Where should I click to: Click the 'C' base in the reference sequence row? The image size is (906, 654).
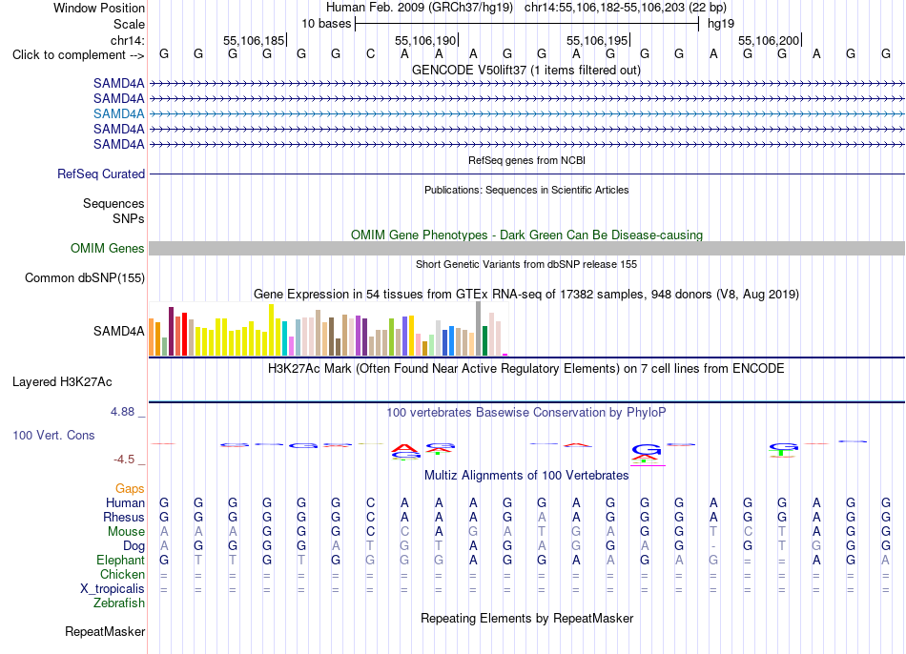tap(370, 54)
